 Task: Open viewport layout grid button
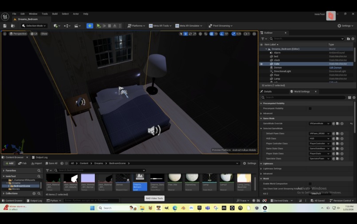point(254,34)
